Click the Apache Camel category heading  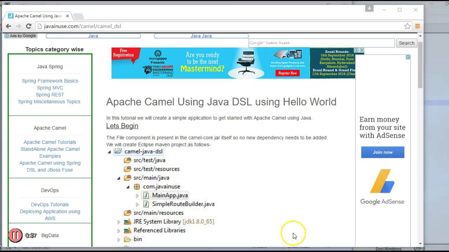[50, 128]
